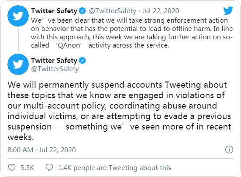Click the verified badge beside top Twitter Safety name
Image resolution: width=241 pixels, height=177 pixels.
coord(83,11)
